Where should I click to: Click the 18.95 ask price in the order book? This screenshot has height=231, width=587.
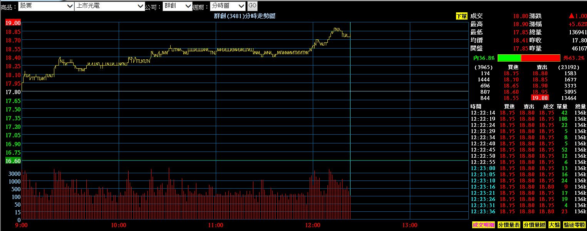click(x=540, y=92)
